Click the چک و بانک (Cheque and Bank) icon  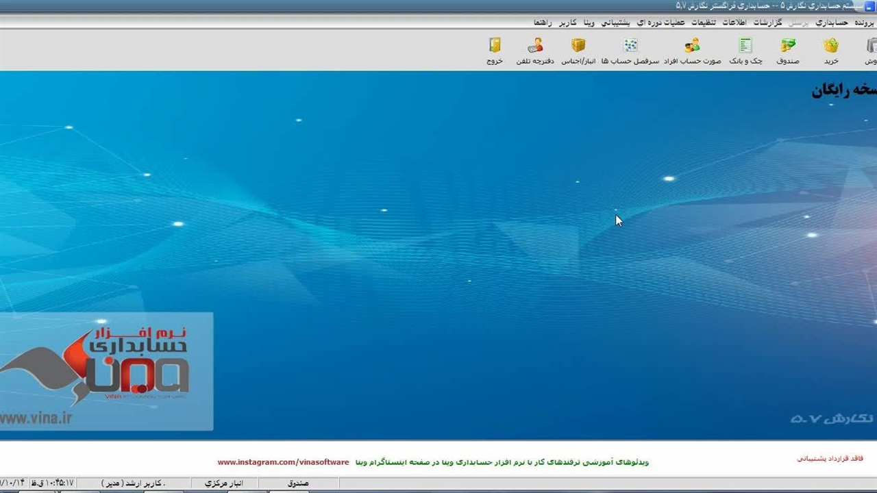[x=745, y=51]
